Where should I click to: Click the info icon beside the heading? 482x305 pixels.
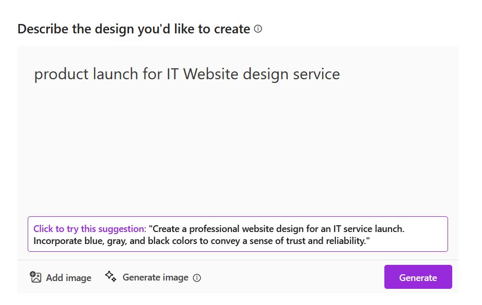pyautogui.click(x=258, y=29)
